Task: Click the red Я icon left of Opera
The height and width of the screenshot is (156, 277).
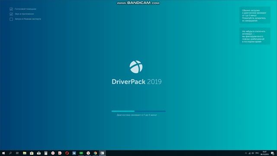Action: [60, 153]
